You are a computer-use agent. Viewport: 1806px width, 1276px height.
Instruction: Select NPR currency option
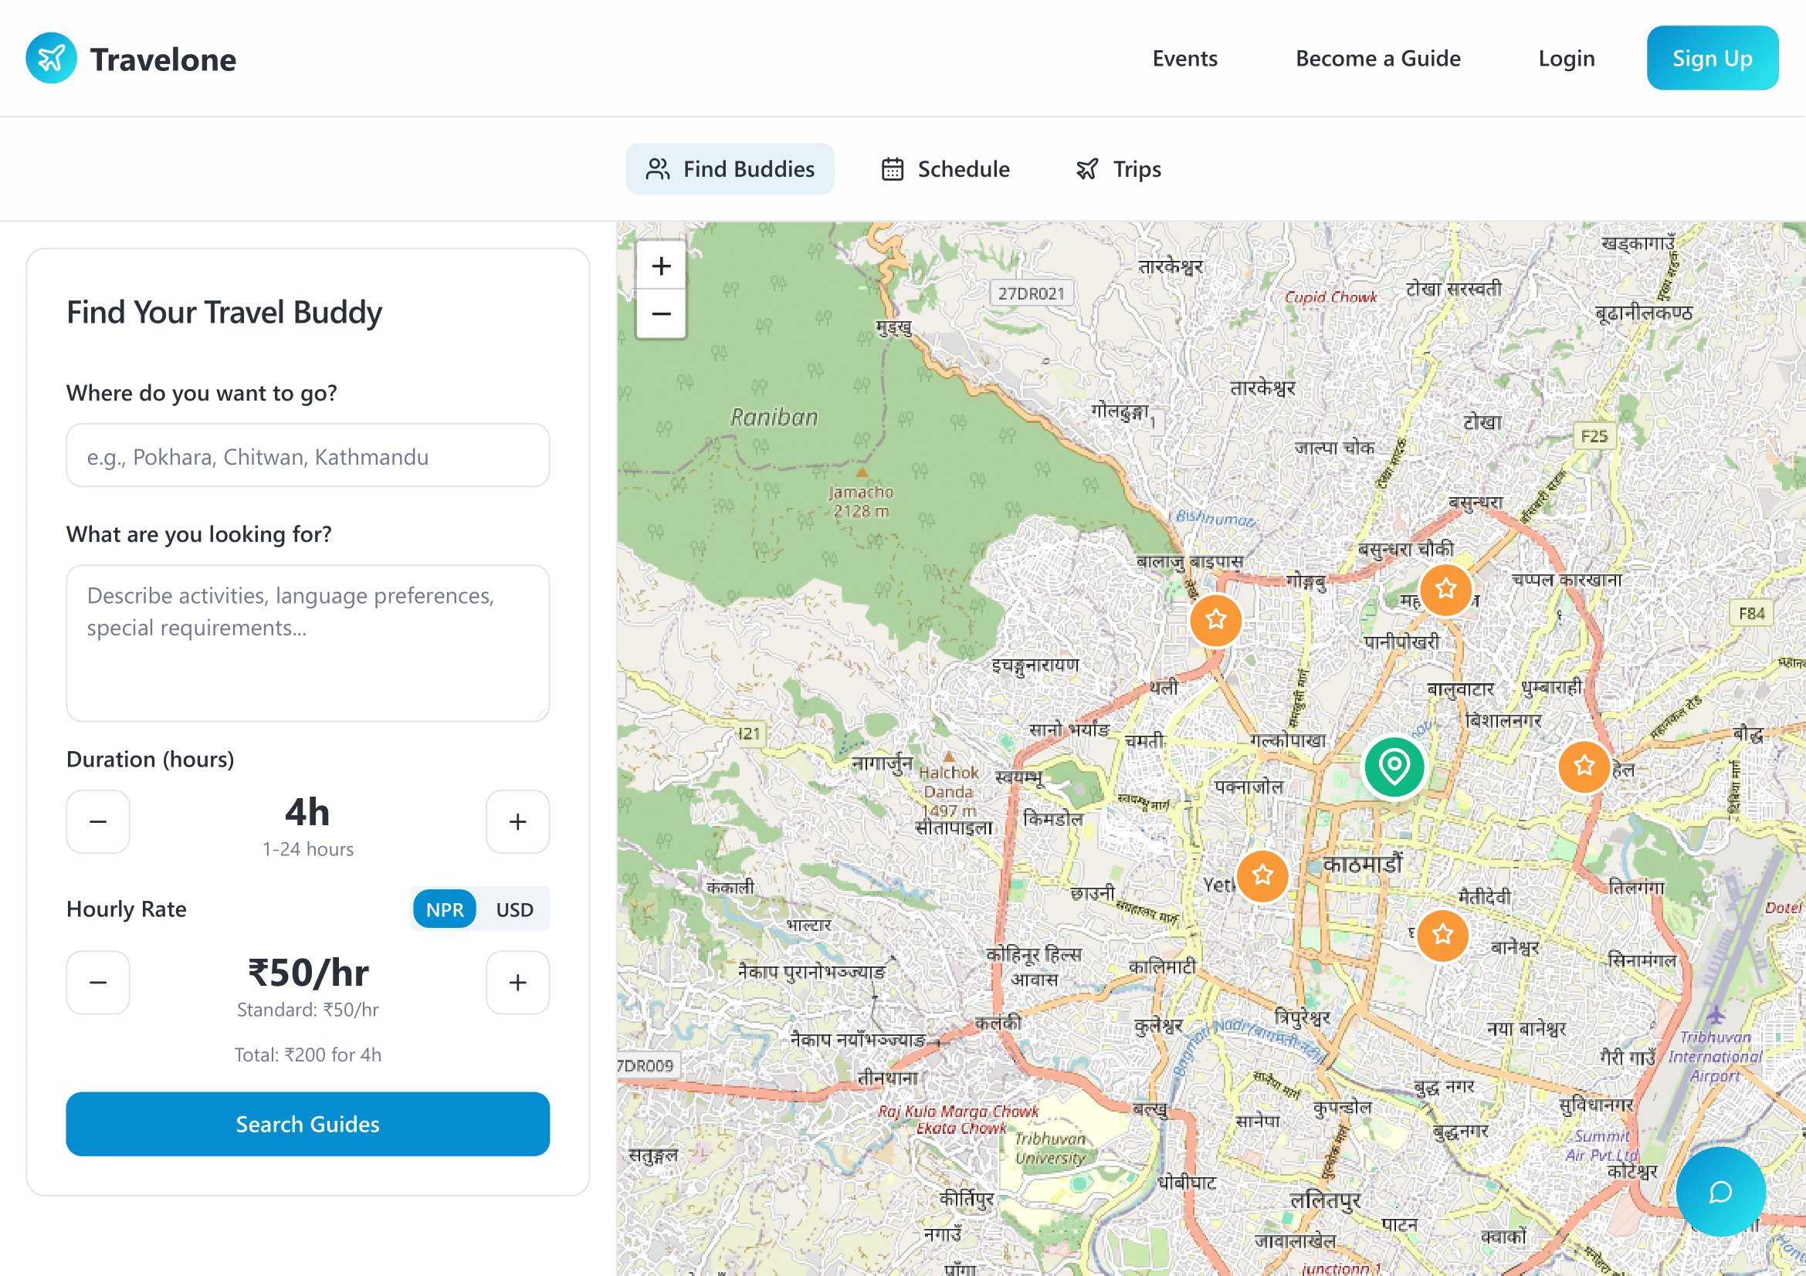pos(445,909)
